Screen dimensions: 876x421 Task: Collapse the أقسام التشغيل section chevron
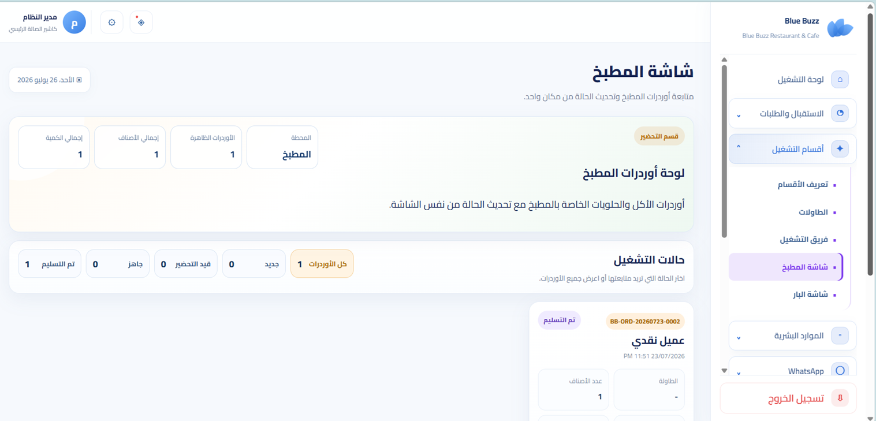coord(739,147)
